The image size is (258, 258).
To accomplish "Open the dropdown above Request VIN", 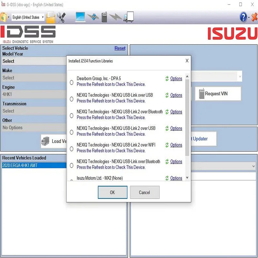I will [x=216, y=76].
